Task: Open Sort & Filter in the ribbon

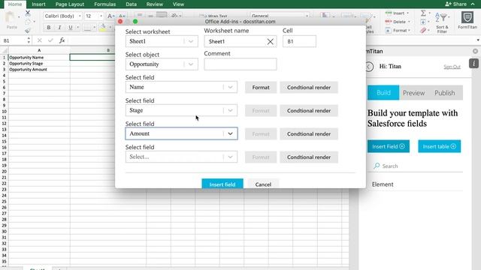Action: point(442,22)
